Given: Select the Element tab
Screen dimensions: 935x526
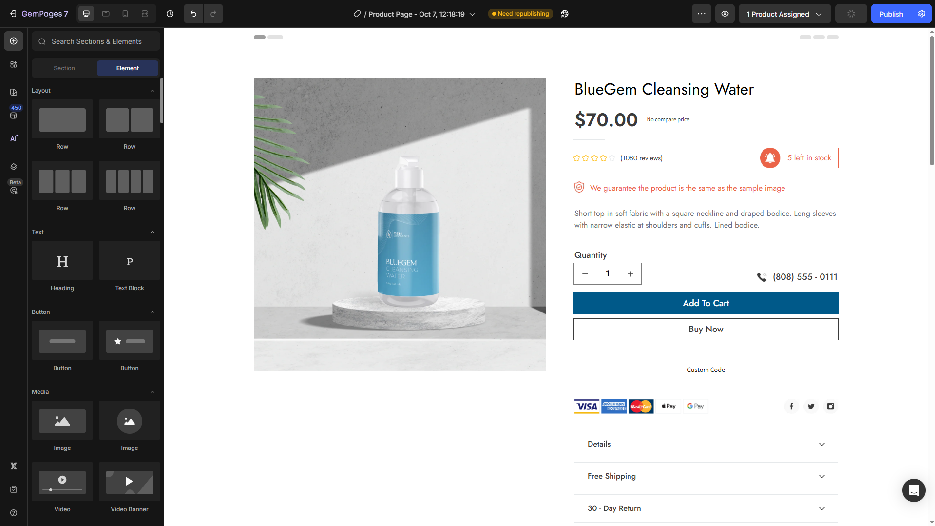Looking at the screenshot, I should pos(128,68).
